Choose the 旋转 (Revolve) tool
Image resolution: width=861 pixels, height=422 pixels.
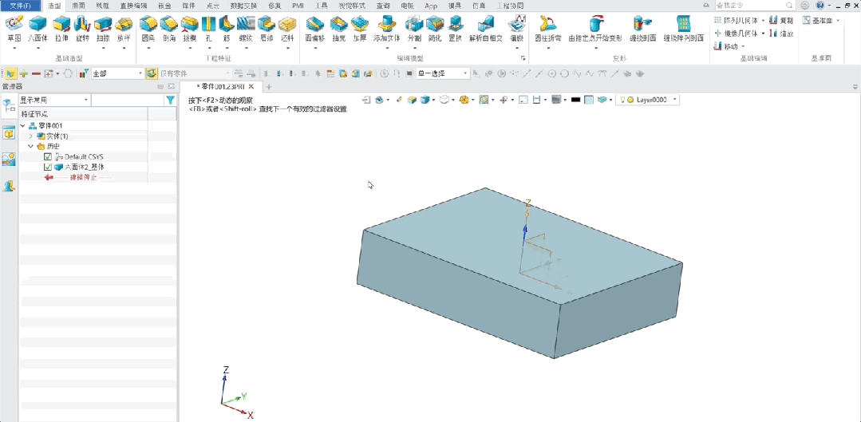(x=82, y=28)
